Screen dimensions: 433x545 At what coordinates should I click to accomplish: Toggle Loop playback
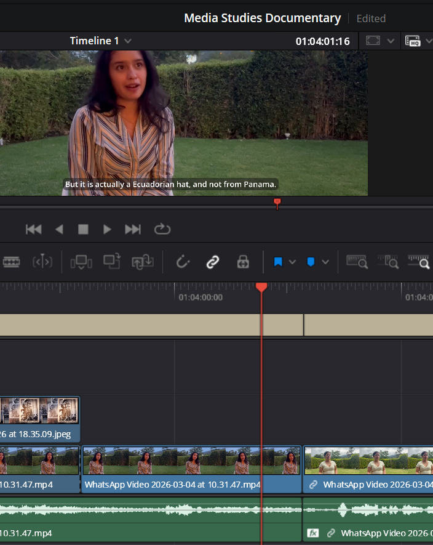[162, 229]
